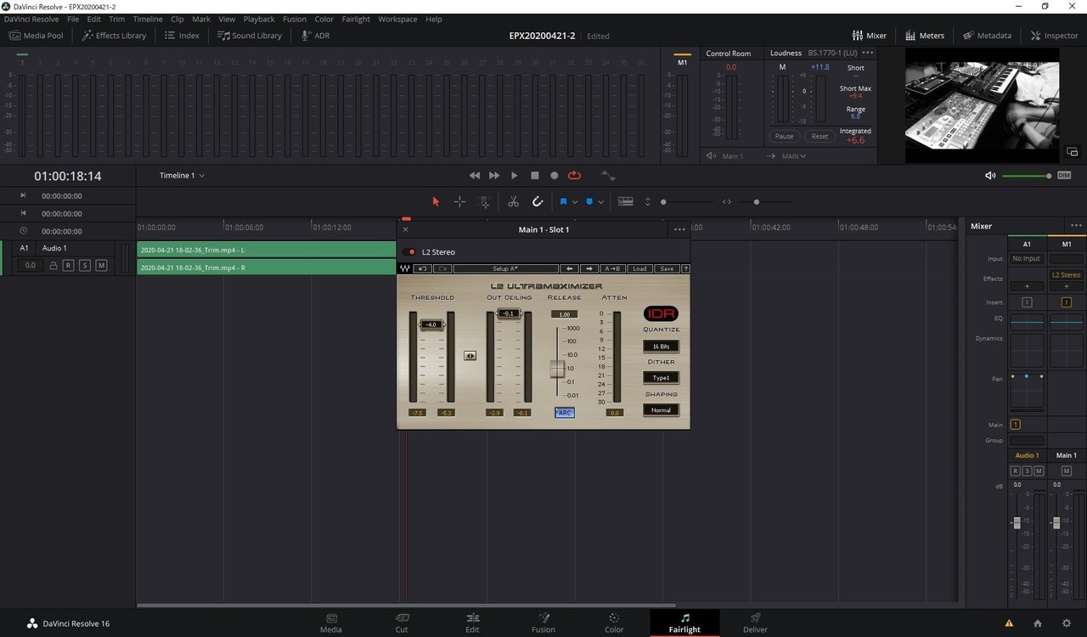Go to previous preset with left arrow
The image size is (1087, 637).
(x=572, y=268)
